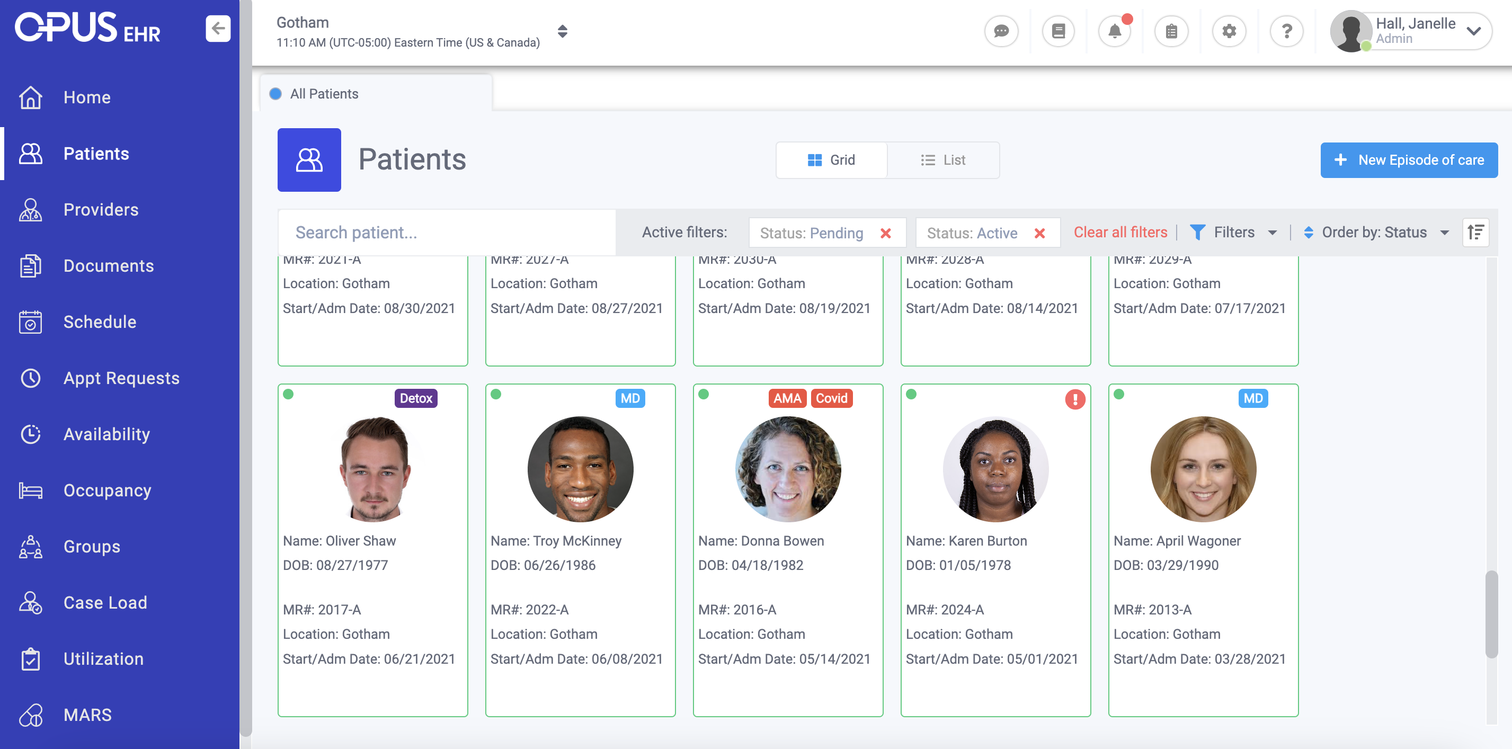Open the notifications bell
Image resolution: width=1512 pixels, height=749 pixels.
(1115, 31)
